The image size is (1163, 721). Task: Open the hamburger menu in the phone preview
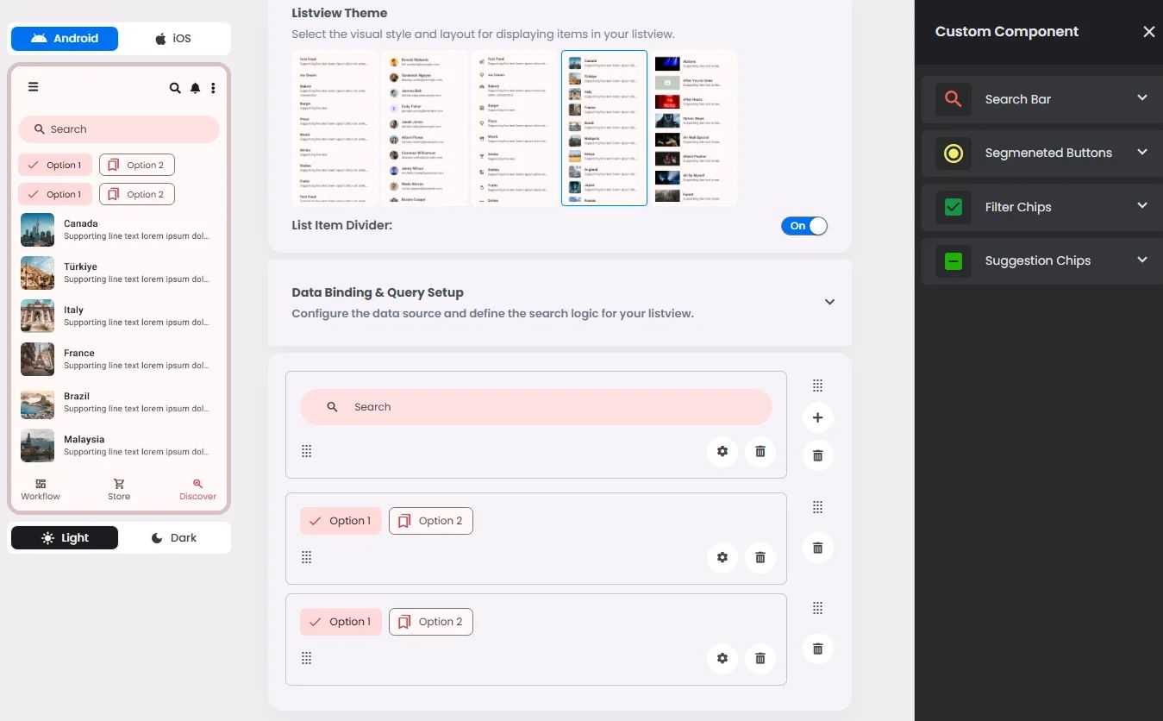(33, 86)
